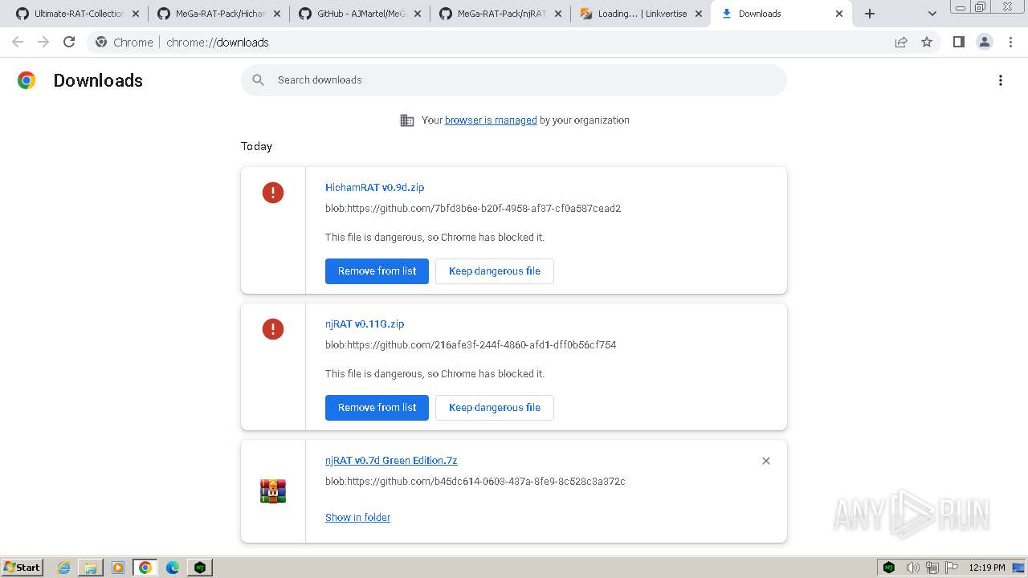Keep dangerous file njRAT v0.11G.zip
Viewport: 1028px width, 578px height.
click(x=495, y=408)
